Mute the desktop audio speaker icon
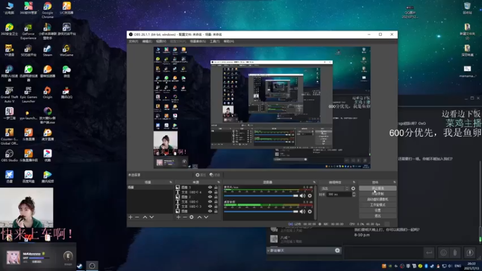 [302, 211]
